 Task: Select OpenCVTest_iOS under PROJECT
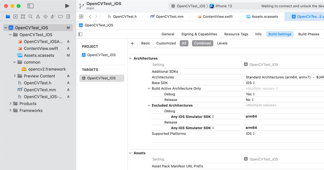(99, 55)
